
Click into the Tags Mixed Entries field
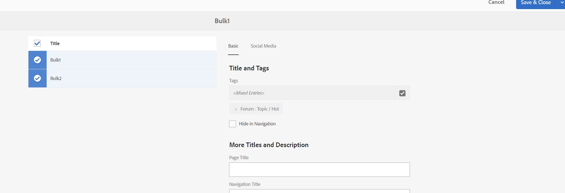tap(312, 93)
